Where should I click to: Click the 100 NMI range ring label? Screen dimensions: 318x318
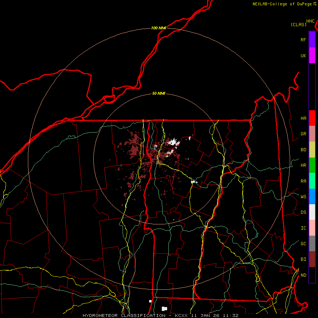159,28
